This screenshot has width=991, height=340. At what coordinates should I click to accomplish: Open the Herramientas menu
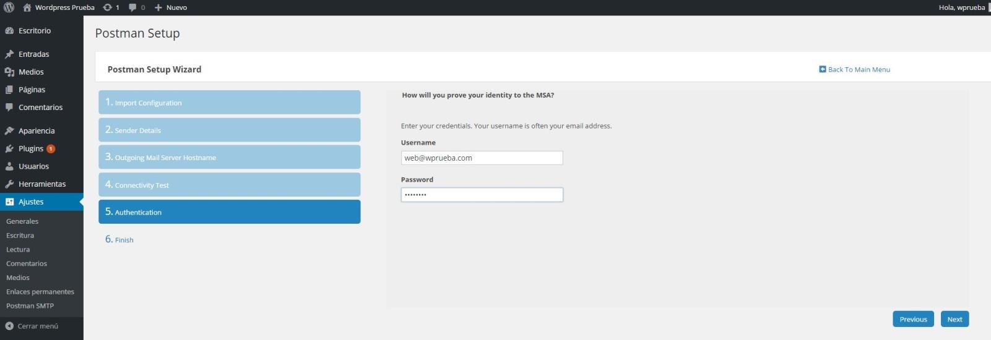(x=41, y=184)
